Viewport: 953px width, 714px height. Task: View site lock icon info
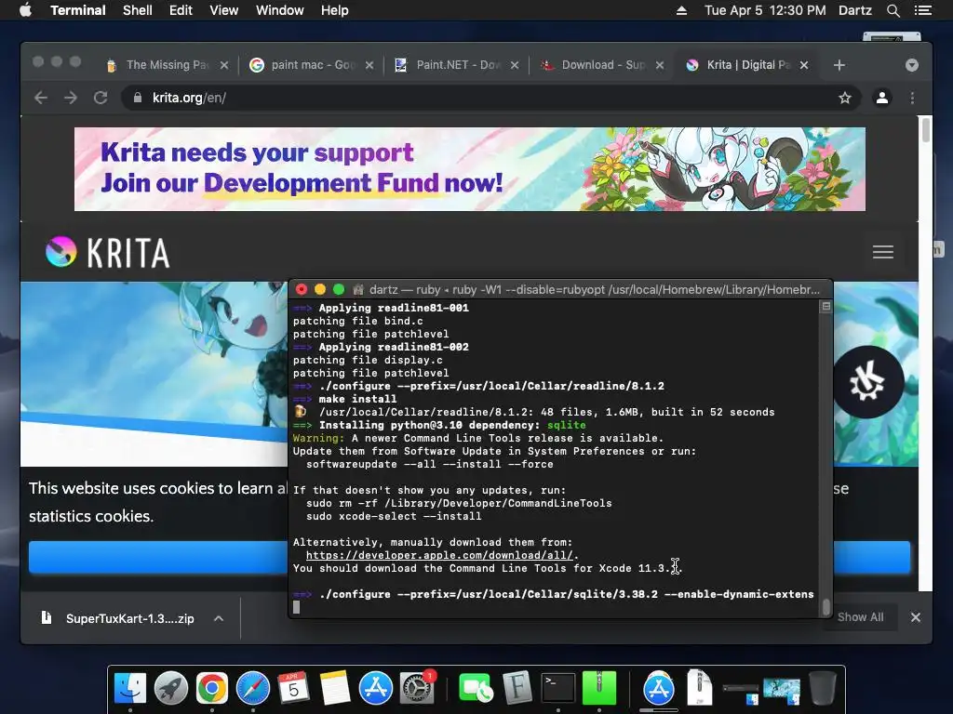click(138, 98)
